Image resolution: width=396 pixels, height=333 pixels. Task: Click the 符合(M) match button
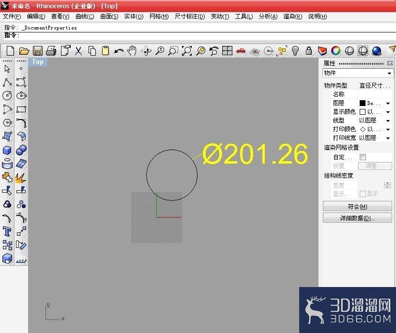357,206
